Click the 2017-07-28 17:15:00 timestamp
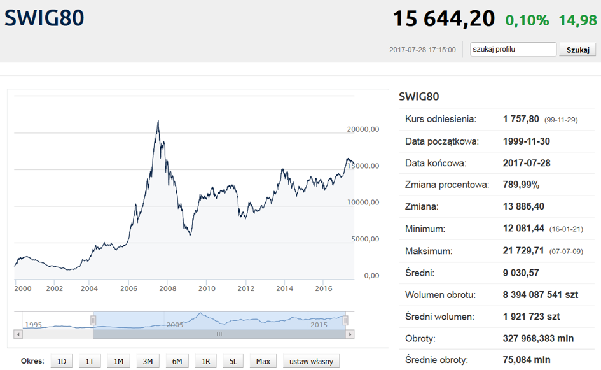Image resolution: width=601 pixels, height=370 pixels. coord(422,50)
